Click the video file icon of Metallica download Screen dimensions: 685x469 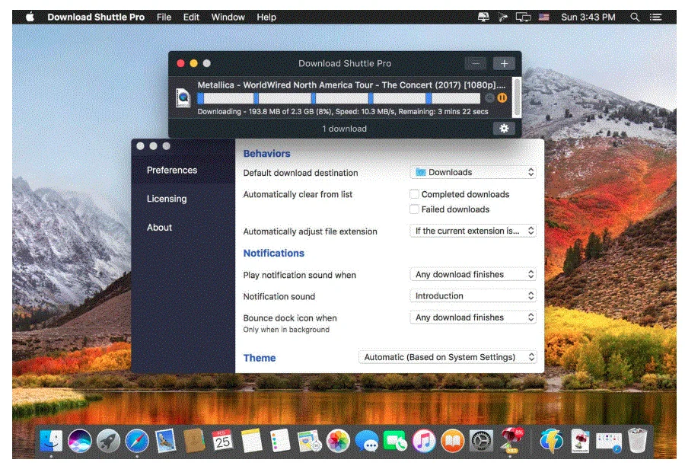183,97
